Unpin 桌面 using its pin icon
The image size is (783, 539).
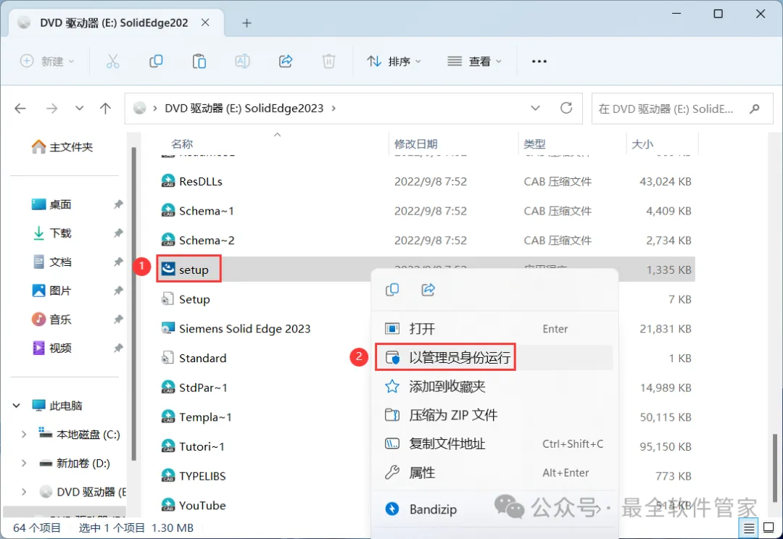pyautogui.click(x=118, y=204)
